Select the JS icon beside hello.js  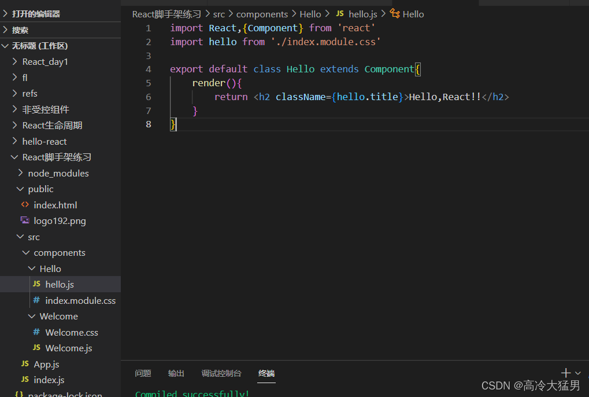(x=36, y=284)
